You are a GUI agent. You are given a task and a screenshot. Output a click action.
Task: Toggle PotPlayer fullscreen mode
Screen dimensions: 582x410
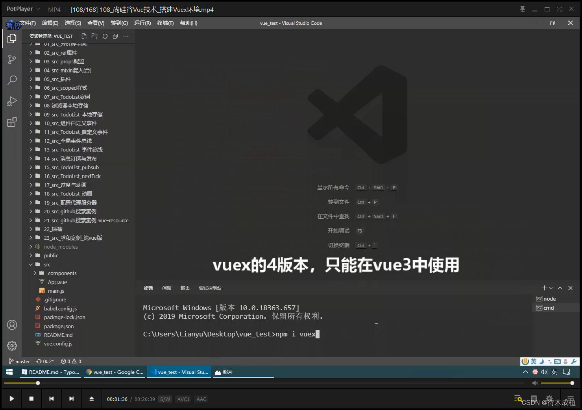(x=559, y=9)
